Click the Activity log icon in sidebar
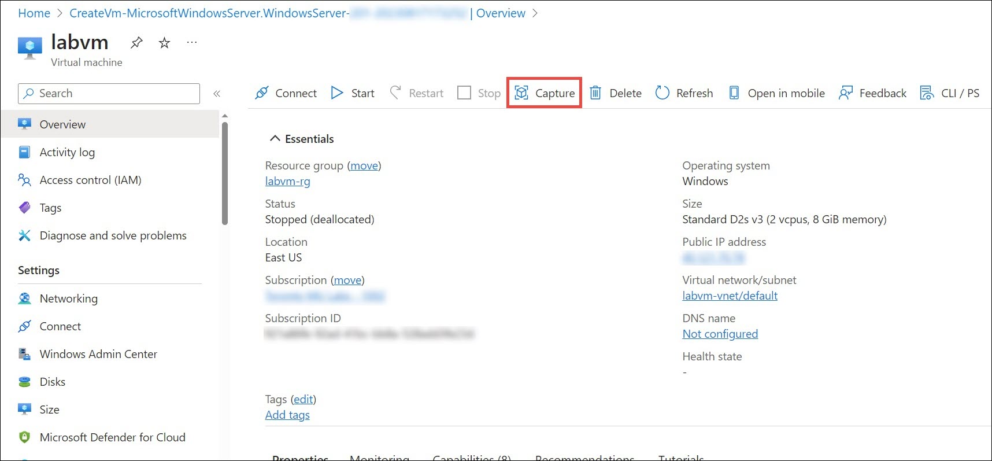992x461 pixels. coord(24,152)
